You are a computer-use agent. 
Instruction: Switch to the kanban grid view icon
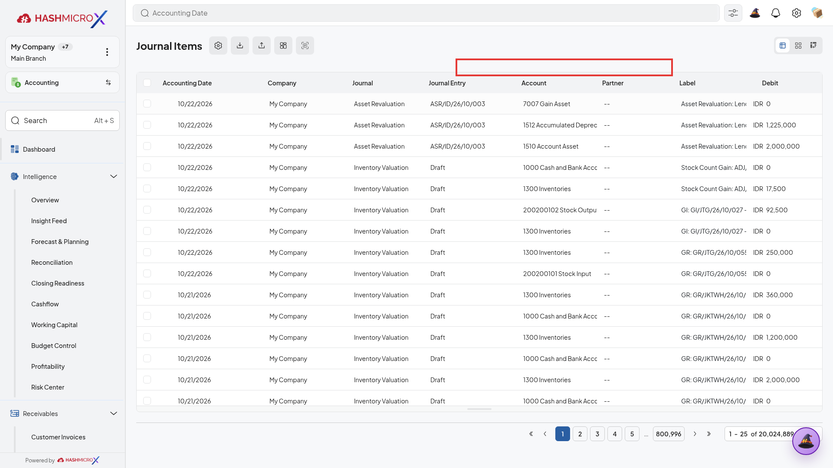point(798,45)
